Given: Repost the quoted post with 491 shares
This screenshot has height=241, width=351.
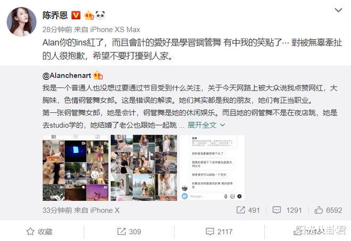Looking at the screenshot, I should pos(248,210).
